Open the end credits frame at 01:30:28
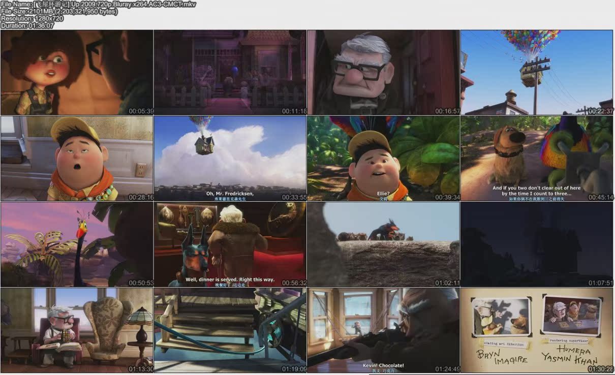This screenshot has height=375, width=615. (537, 330)
